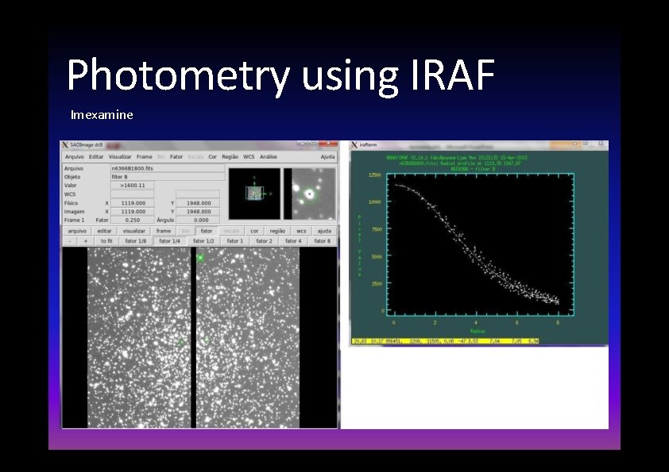The height and width of the screenshot is (472, 669).
Task: Click the Valor field showing >1600.11
Action: [x=133, y=186]
